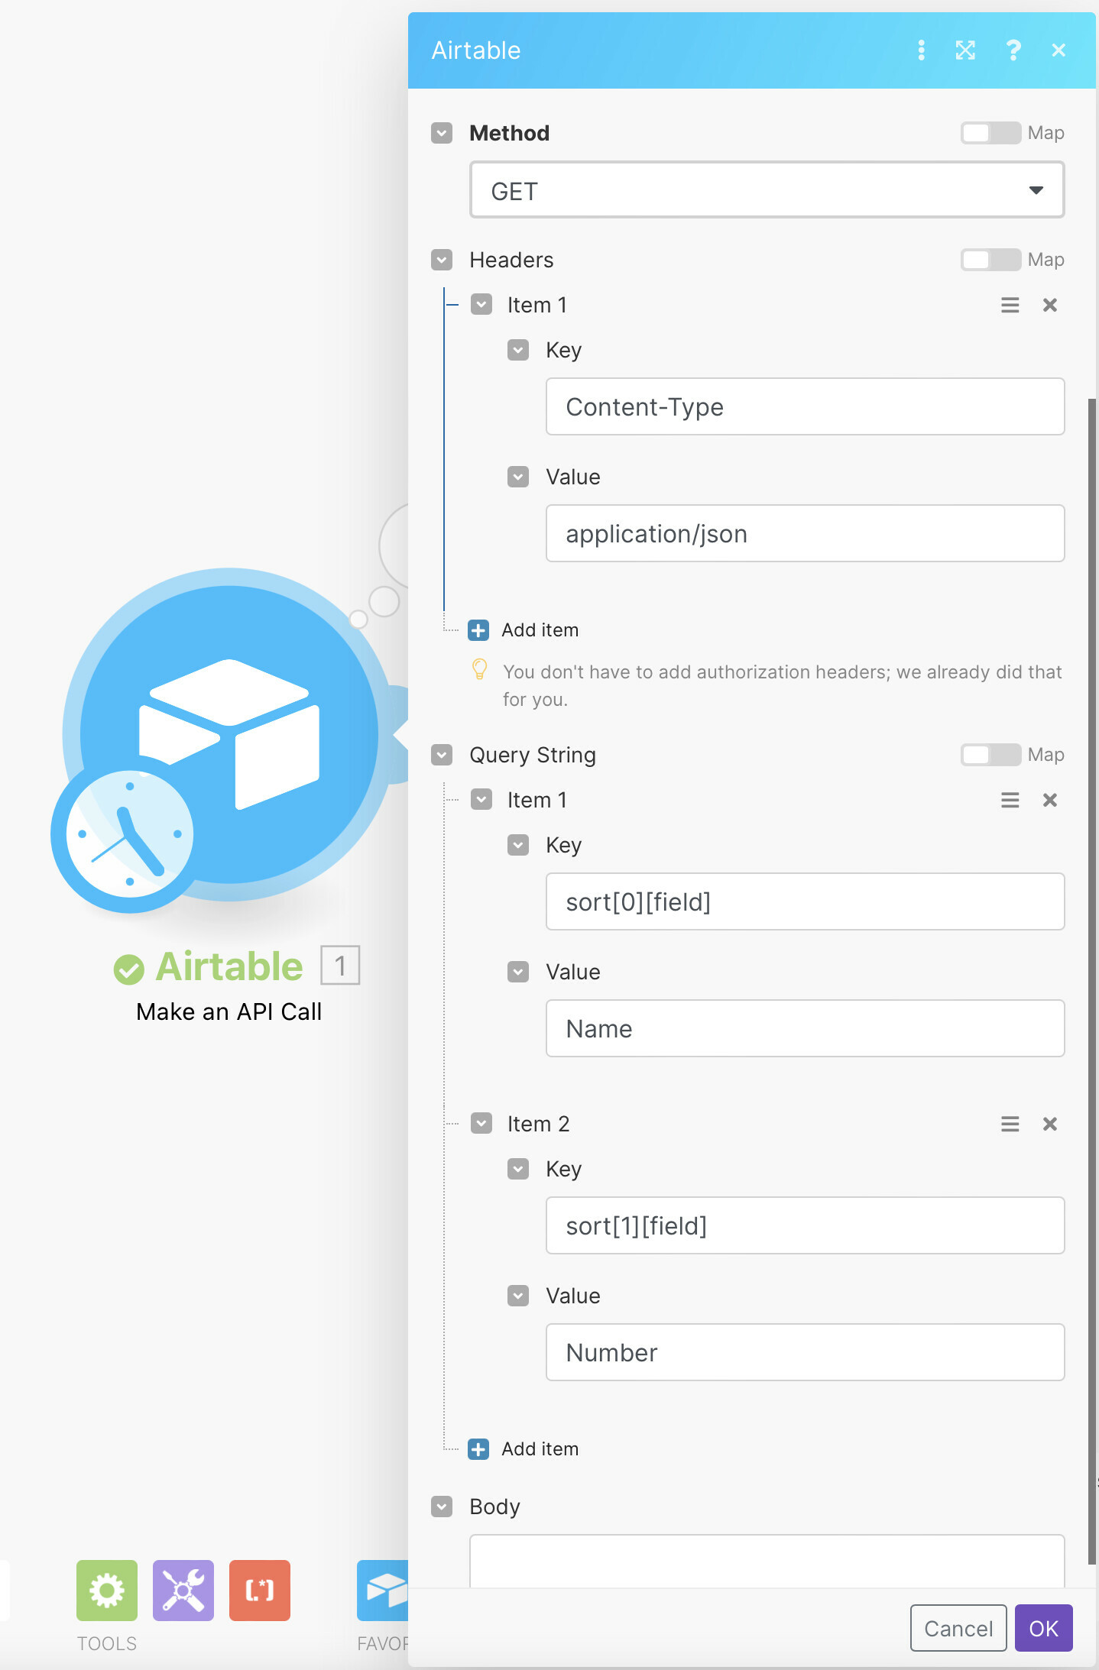The height and width of the screenshot is (1670, 1099).
Task: Click the dialog vertical scrollbar
Action: pyautogui.click(x=1092, y=982)
